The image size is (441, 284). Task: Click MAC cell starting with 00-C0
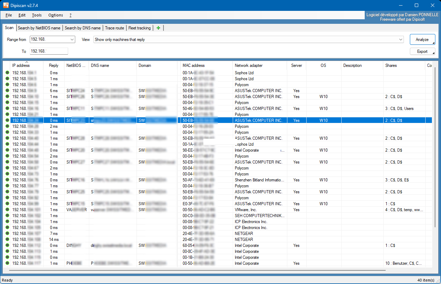(x=199, y=216)
